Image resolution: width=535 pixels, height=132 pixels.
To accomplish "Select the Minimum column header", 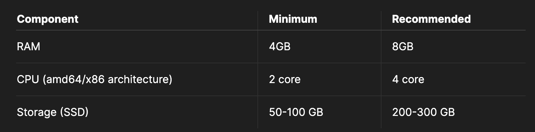I will point(293,19).
